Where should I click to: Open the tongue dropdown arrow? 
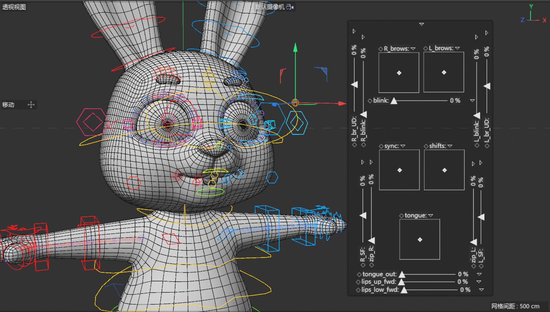point(431,216)
